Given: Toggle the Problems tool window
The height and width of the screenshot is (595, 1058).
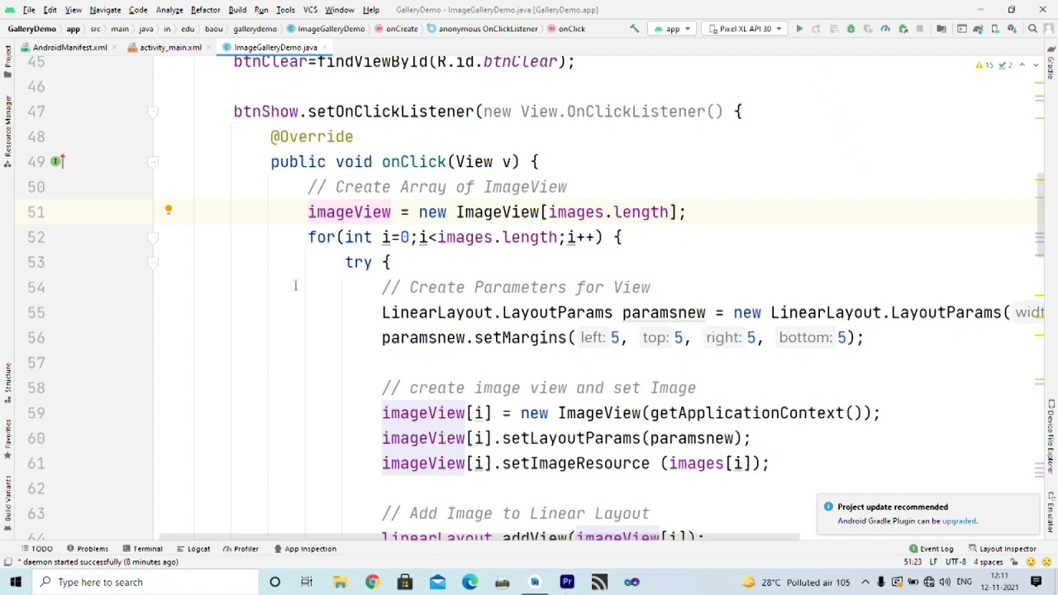Looking at the screenshot, I should click(88, 549).
